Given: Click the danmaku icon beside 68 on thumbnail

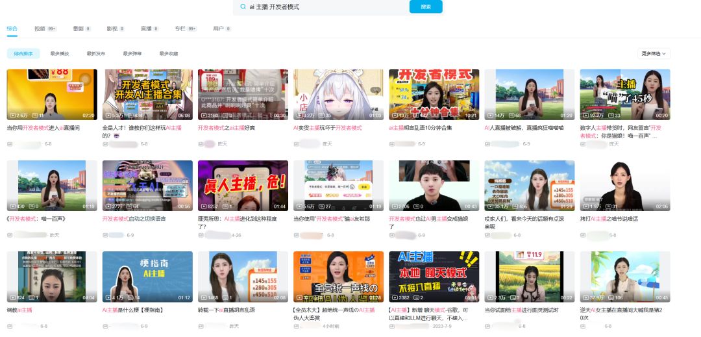Looking at the screenshot, I should tap(511, 116).
